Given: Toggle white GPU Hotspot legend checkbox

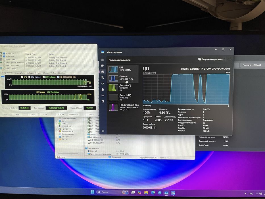Looking at the screenshot, I should pos(30,77).
